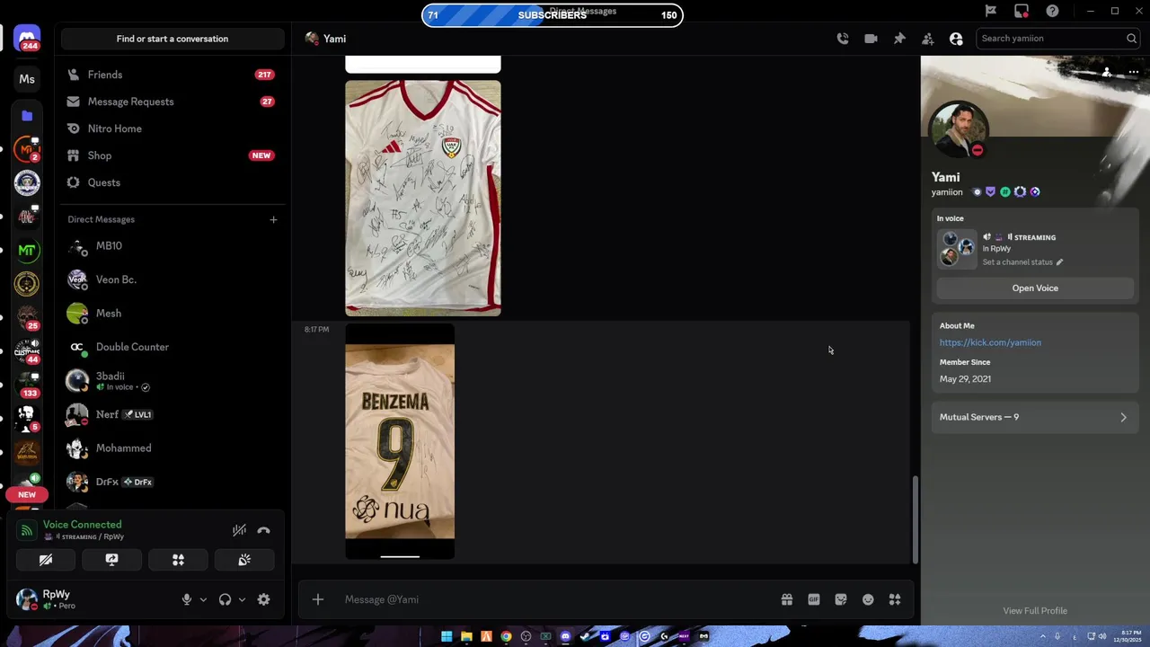
Task: Open pinned messages in the chat header
Action: coord(899,39)
